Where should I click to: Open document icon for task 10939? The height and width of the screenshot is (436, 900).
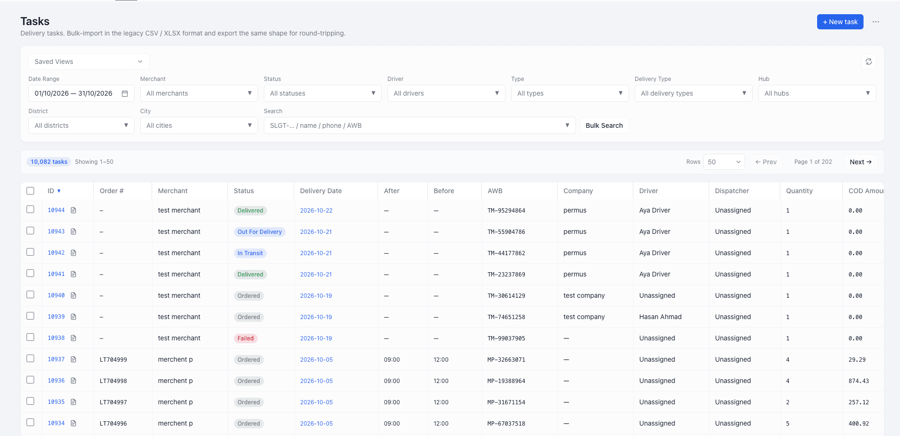click(73, 317)
